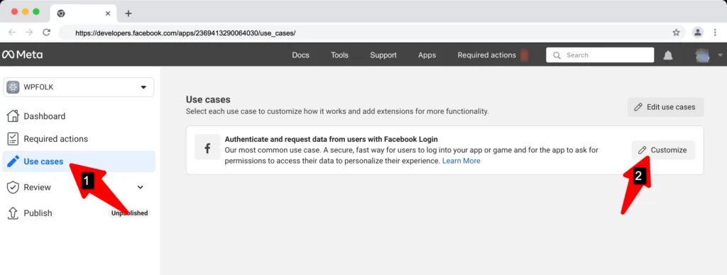Open the Support menu
The height and width of the screenshot is (275, 727).
tap(383, 55)
